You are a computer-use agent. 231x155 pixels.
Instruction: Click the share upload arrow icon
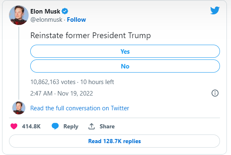click(92, 126)
